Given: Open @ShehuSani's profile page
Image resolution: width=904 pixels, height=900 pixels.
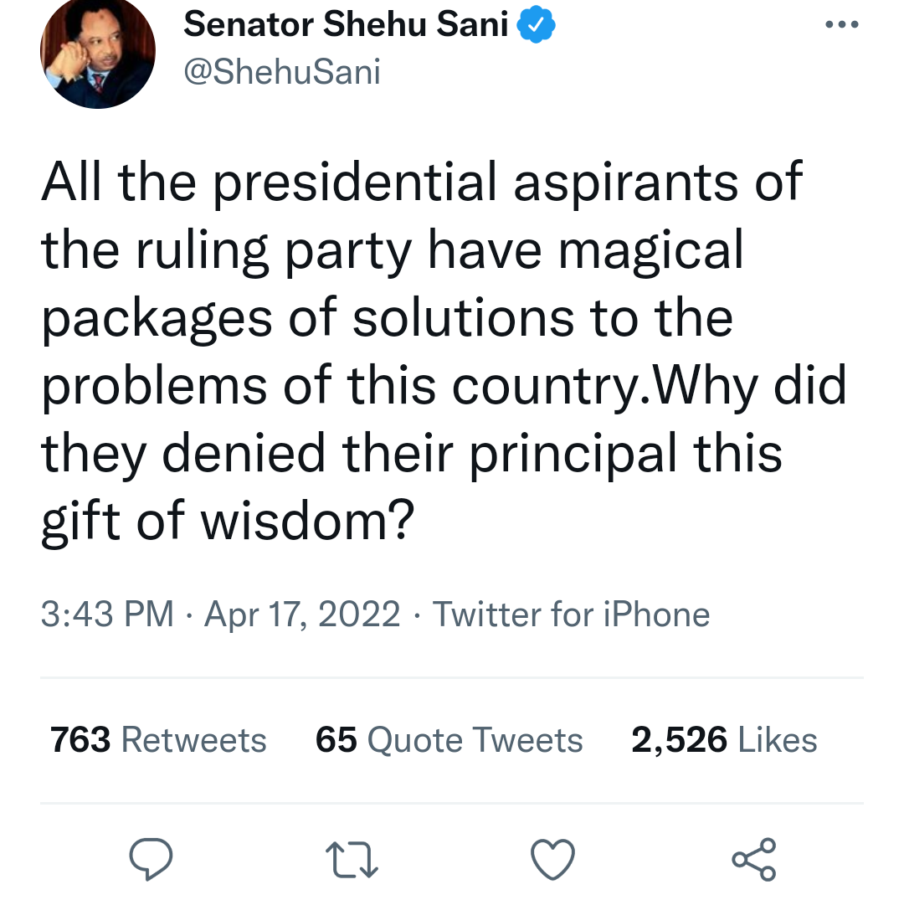Looking at the screenshot, I should (282, 71).
